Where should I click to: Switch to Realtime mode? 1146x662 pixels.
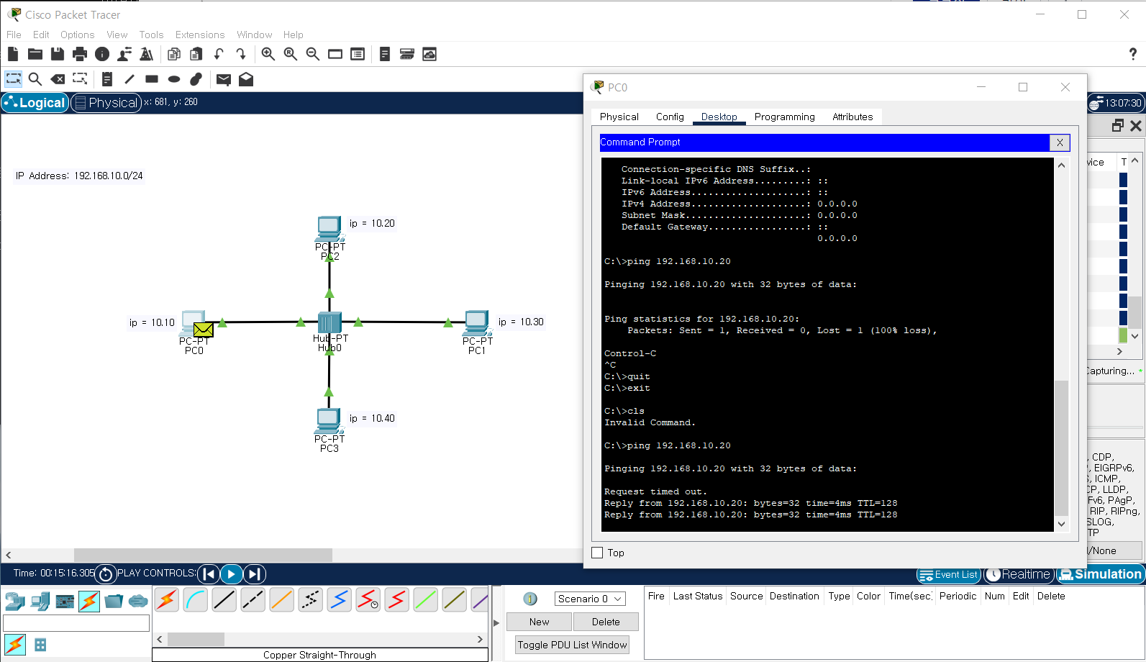tap(1019, 574)
